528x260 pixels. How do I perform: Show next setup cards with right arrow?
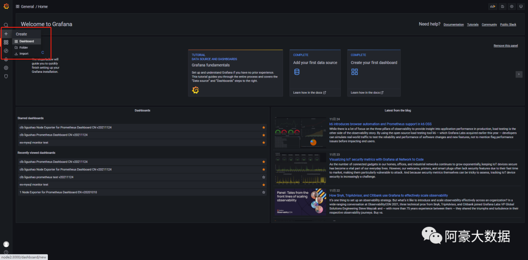[519, 74]
